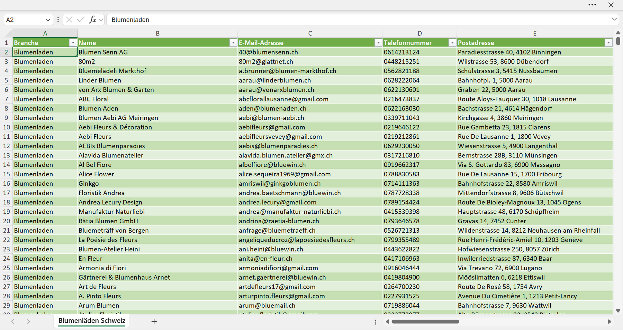Select phone number 0628222064

coord(419,80)
